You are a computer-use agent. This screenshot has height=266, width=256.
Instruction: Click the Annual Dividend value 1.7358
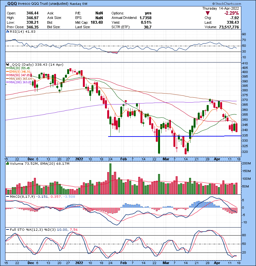(x=146, y=18)
